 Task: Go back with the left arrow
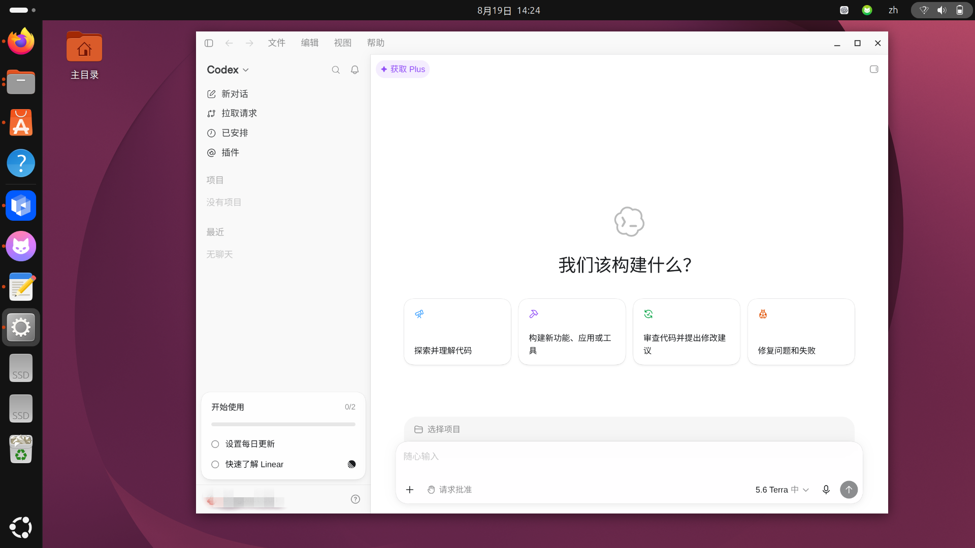pos(229,43)
